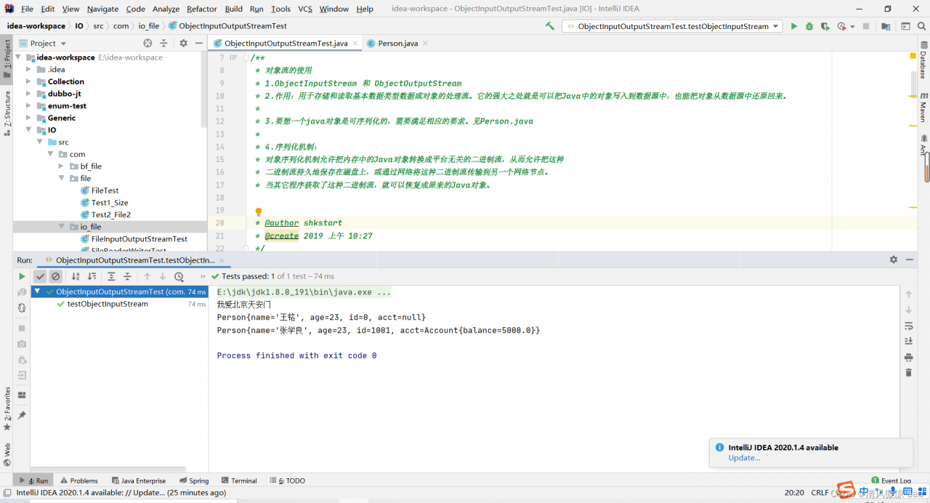
Task: Open the Database side panel
Action: pyautogui.click(x=923, y=60)
